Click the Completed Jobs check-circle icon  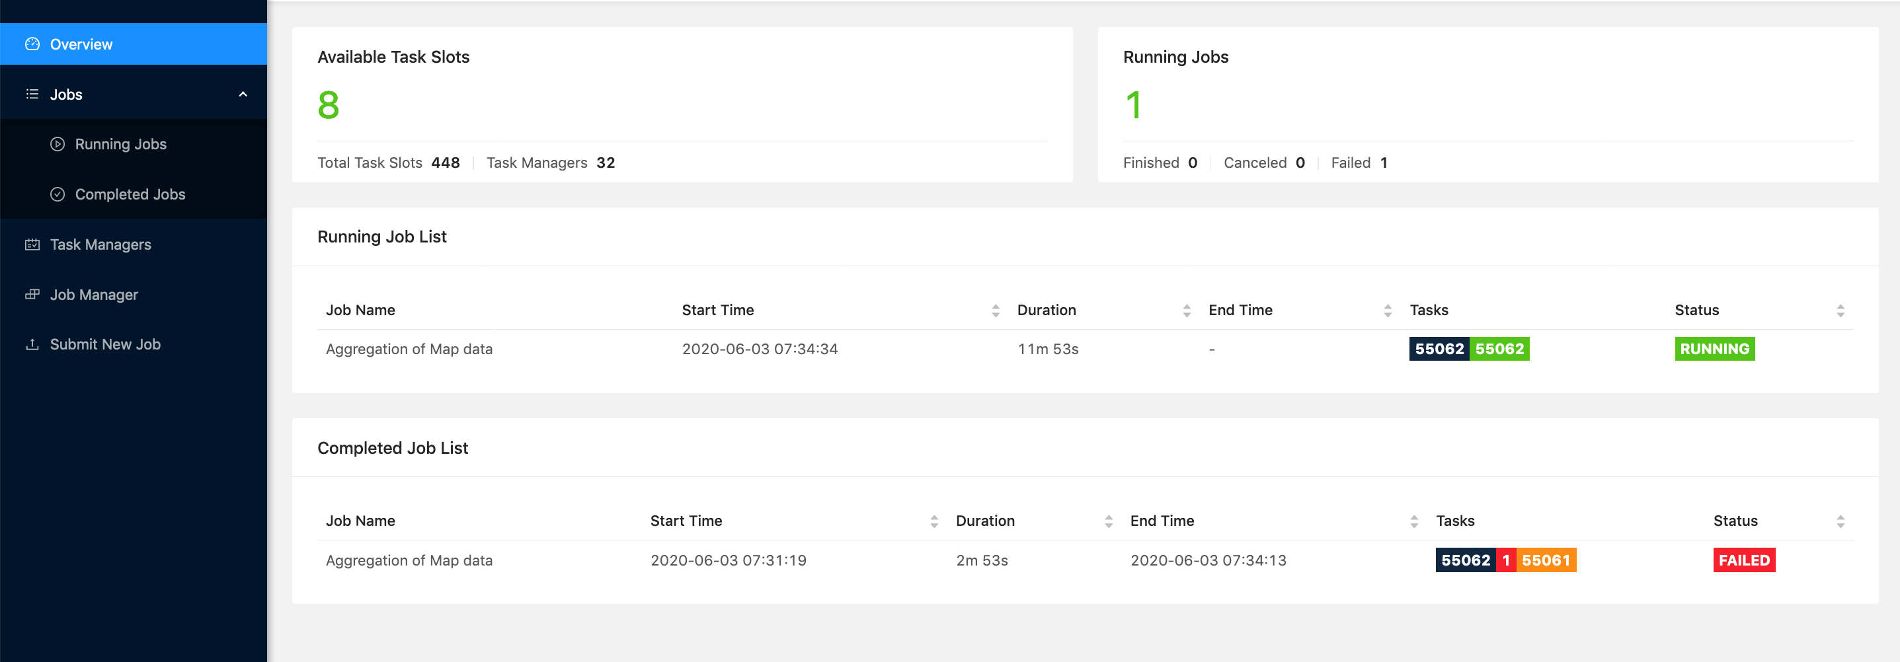(58, 195)
